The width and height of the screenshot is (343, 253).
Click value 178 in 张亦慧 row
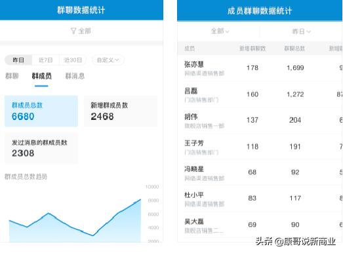(252, 68)
